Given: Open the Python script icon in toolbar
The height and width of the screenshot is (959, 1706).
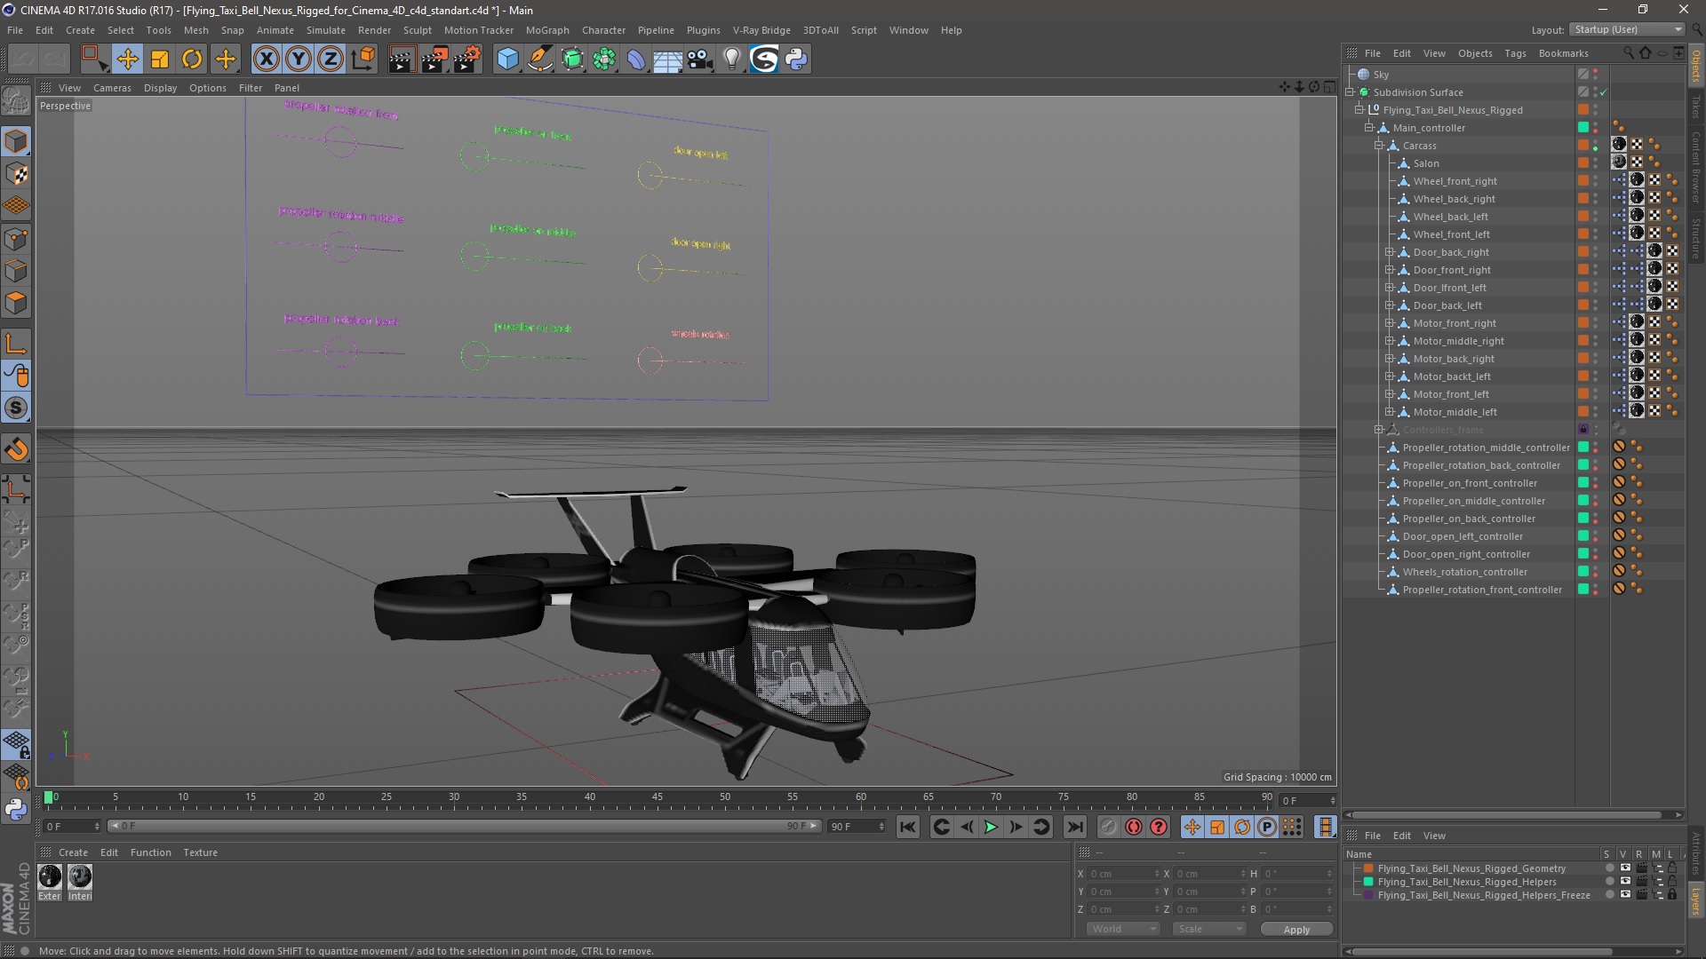Looking at the screenshot, I should [x=796, y=59].
